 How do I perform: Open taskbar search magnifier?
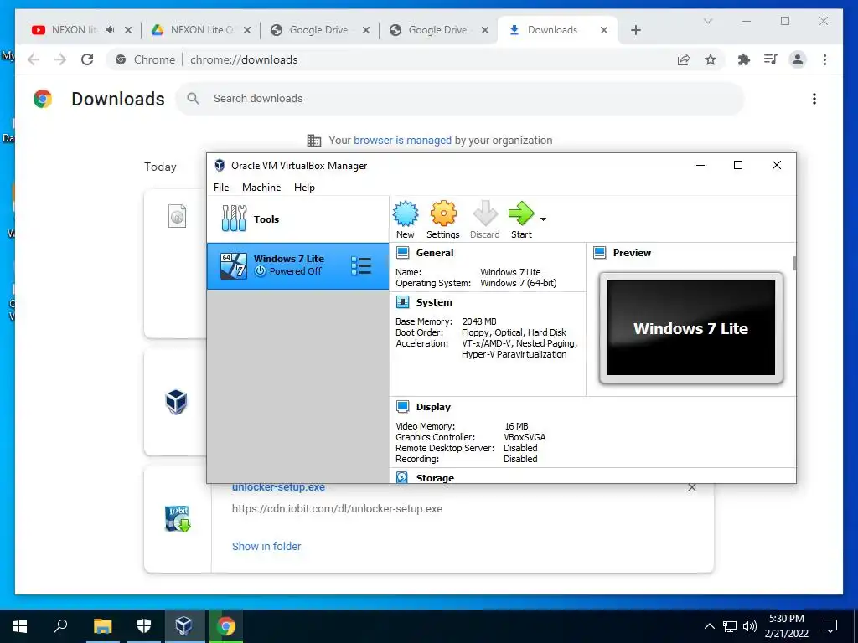[x=60, y=626]
